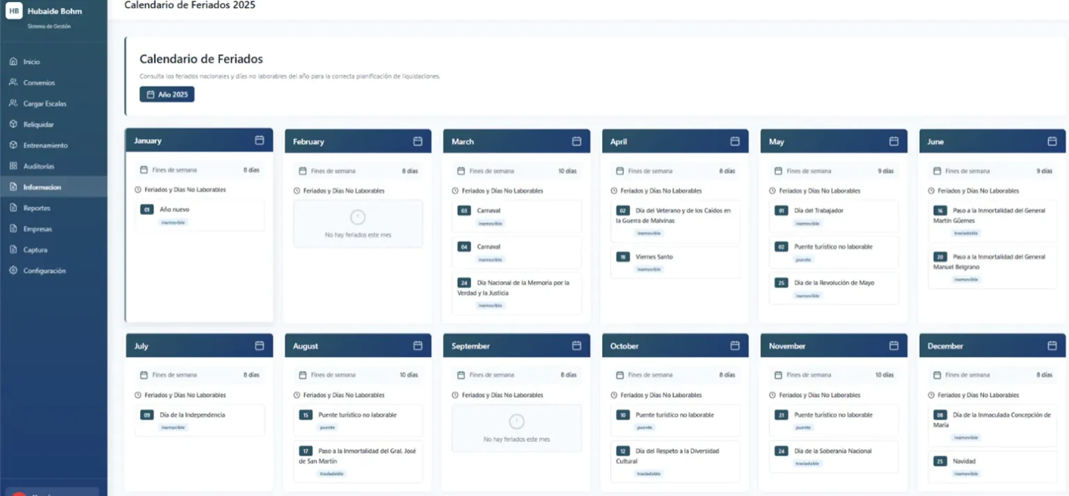Open Entrenamiento from the sidebar
This screenshot has width=1069, height=496.
(45, 145)
